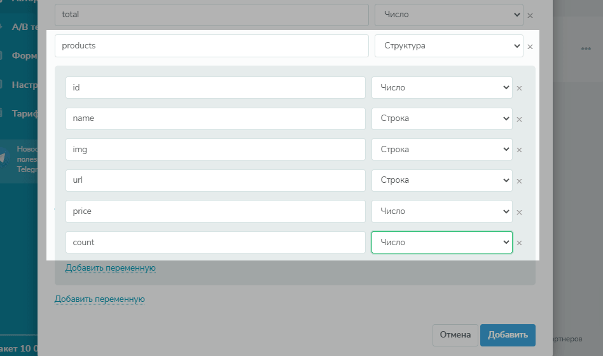Open the Структура type dropdown for products
The width and height of the screenshot is (603, 356).
pos(448,46)
